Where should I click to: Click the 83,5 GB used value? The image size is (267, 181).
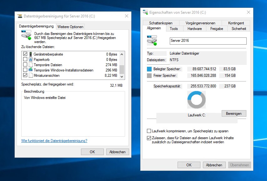coord(229,69)
